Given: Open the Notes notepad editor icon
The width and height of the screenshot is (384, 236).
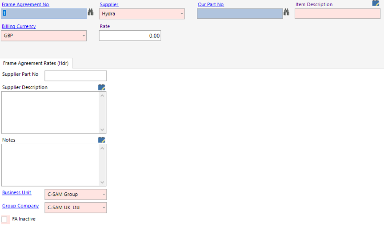Looking at the screenshot, I should pos(102,140).
